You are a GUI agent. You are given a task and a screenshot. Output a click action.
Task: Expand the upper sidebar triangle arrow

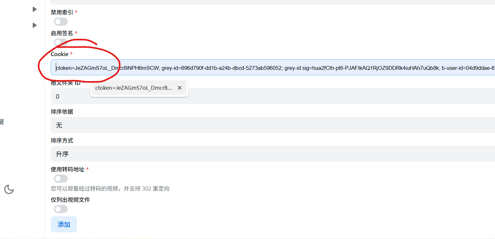[35, 9]
